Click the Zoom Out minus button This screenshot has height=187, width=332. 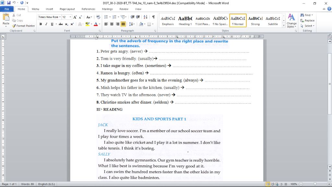pyautogui.click(x=301, y=184)
